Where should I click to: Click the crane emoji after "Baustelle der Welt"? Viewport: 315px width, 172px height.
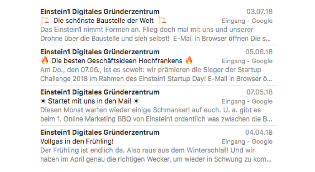pos(162,20)
